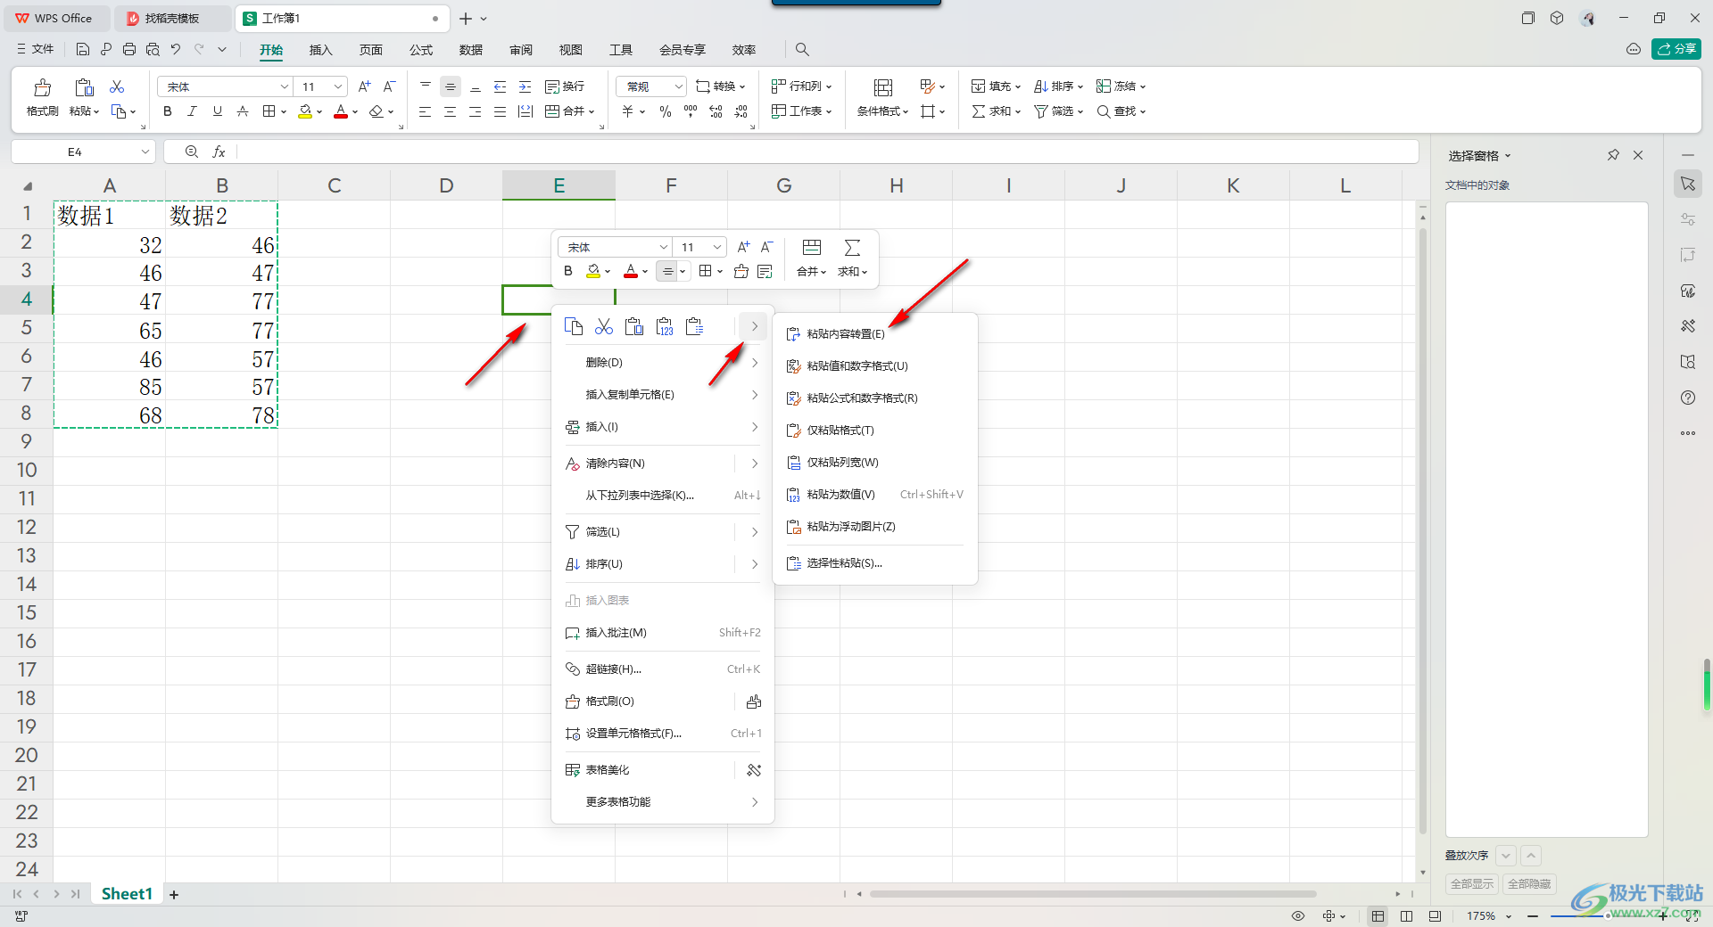Click the 求和 sum button in ribbon
Screen dimensions: 1713x927
click(996, 111)
